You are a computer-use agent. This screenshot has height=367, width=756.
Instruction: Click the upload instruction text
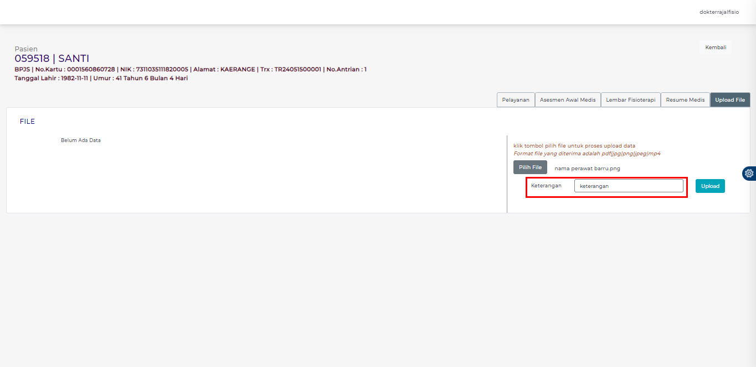pos(574,146)
